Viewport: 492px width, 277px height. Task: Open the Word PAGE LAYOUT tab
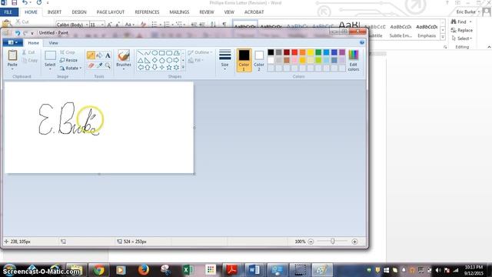[111, 12]
